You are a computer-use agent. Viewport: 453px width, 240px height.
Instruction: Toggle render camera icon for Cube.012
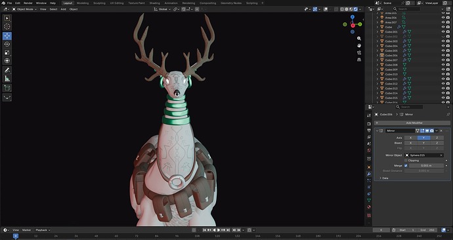pos(448,84)
